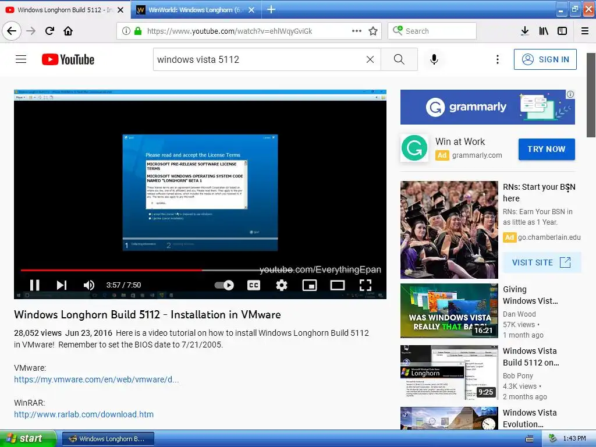
Task: Toggle the autoplay switch in player
Action: (224, 285)
